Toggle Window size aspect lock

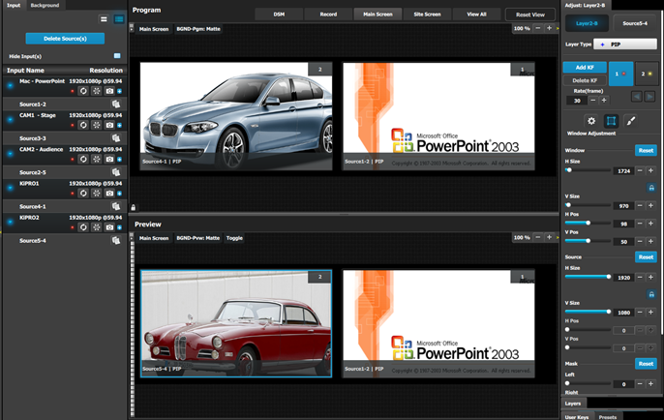tap(651, 188)
